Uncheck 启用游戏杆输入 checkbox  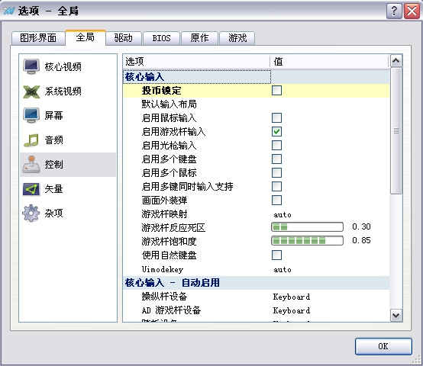(x=276, y=131)
